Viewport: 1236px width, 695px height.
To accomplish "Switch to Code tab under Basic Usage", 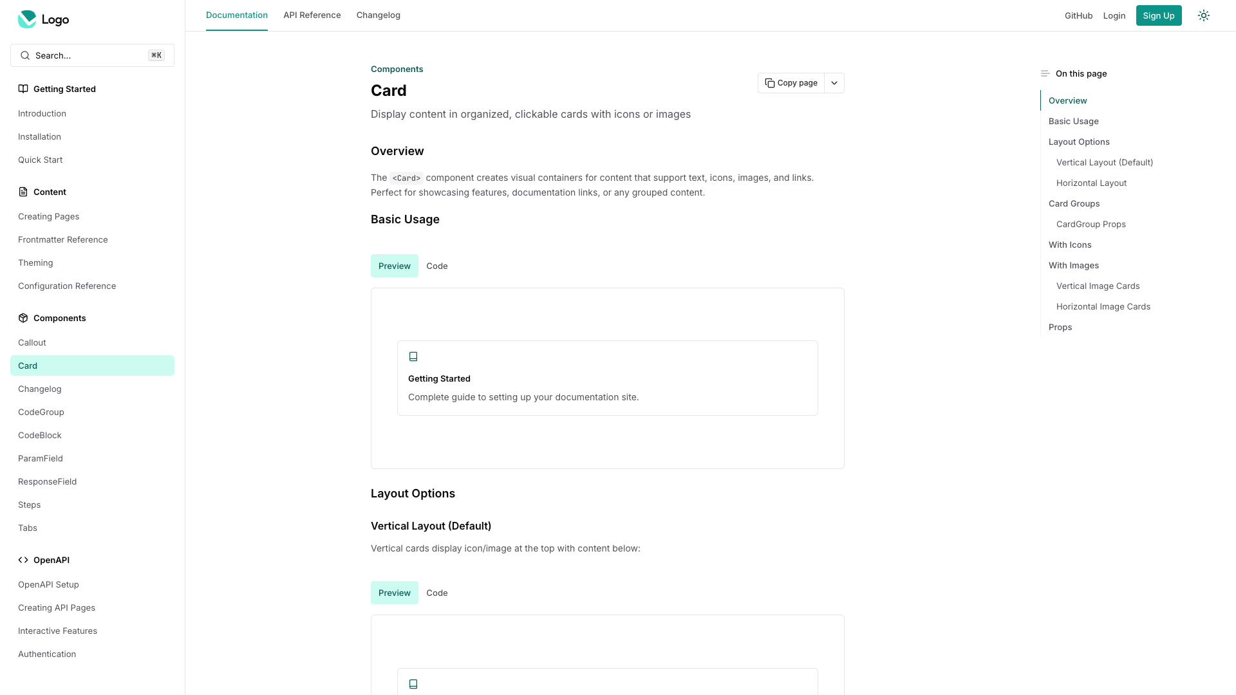I will coord(436,266).
